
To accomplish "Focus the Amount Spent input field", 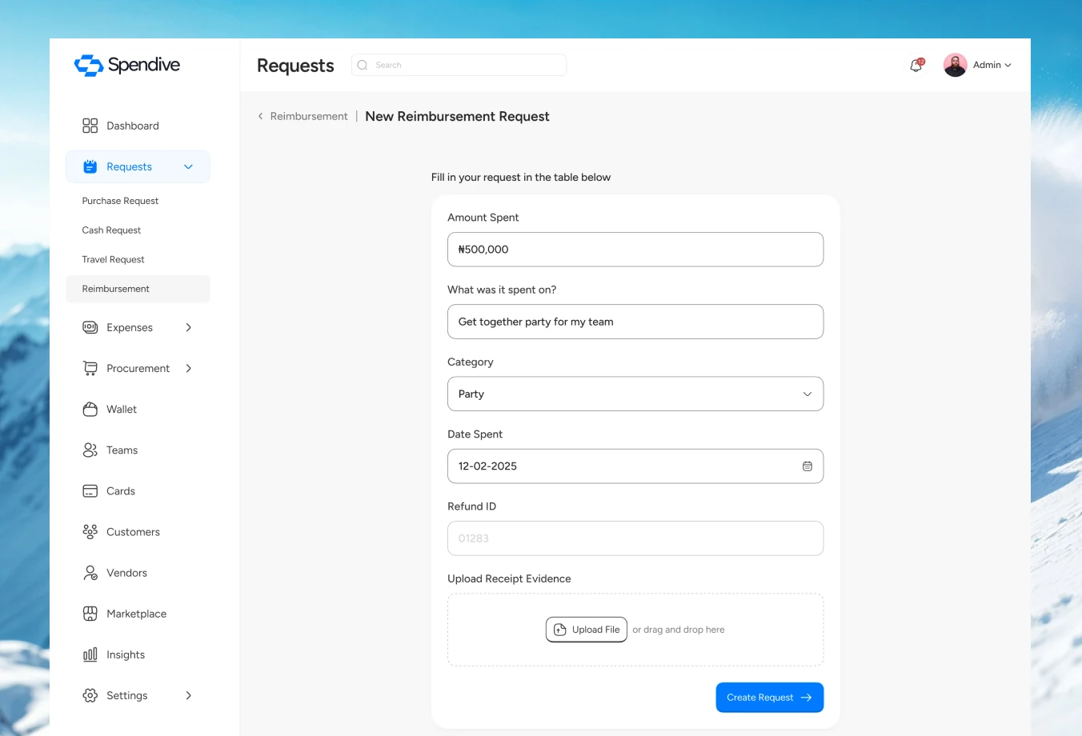I will click(635, 250).
